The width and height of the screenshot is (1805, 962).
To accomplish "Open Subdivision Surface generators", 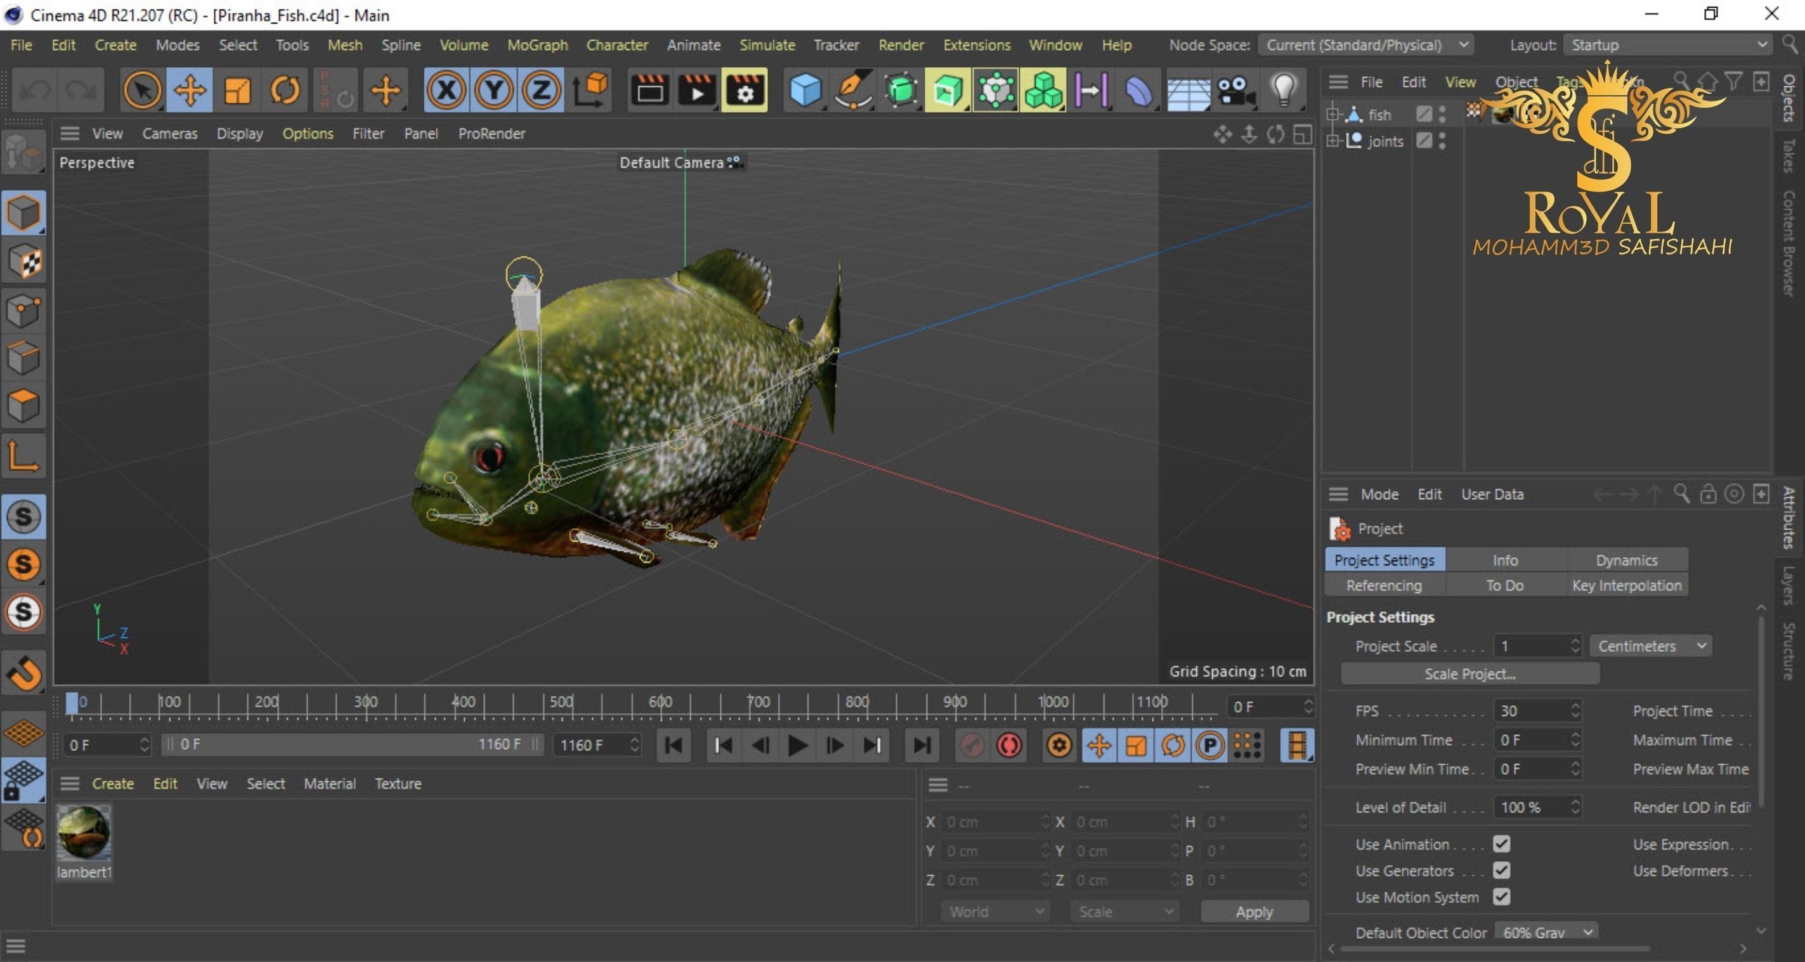I will 901,91.
